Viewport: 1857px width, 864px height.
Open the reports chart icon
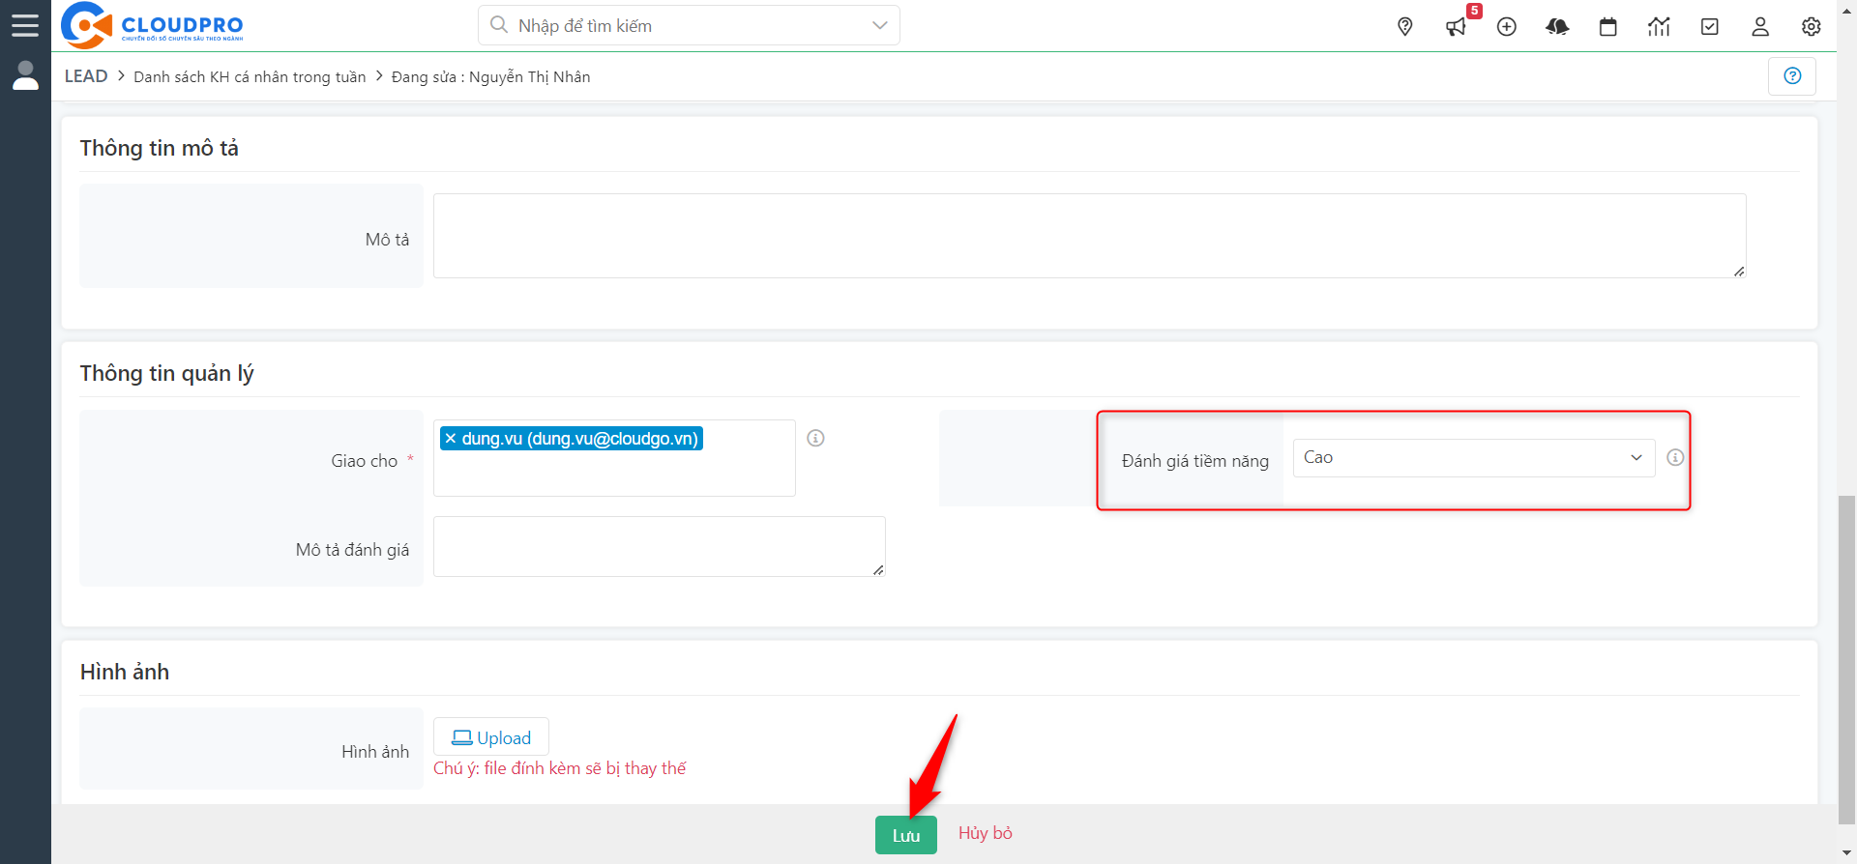click(x=1659, y=27)
